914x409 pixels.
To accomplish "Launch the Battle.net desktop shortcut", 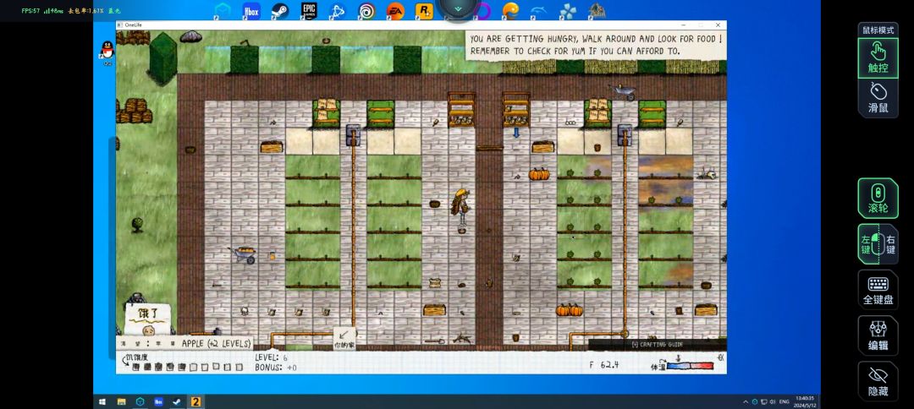I will [338, 11].
